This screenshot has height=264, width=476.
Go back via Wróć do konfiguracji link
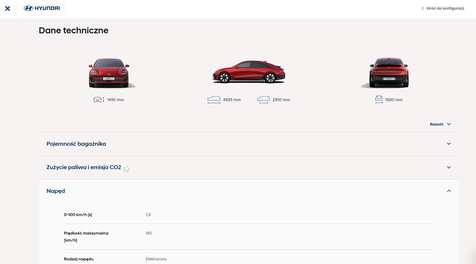[445, 8]
